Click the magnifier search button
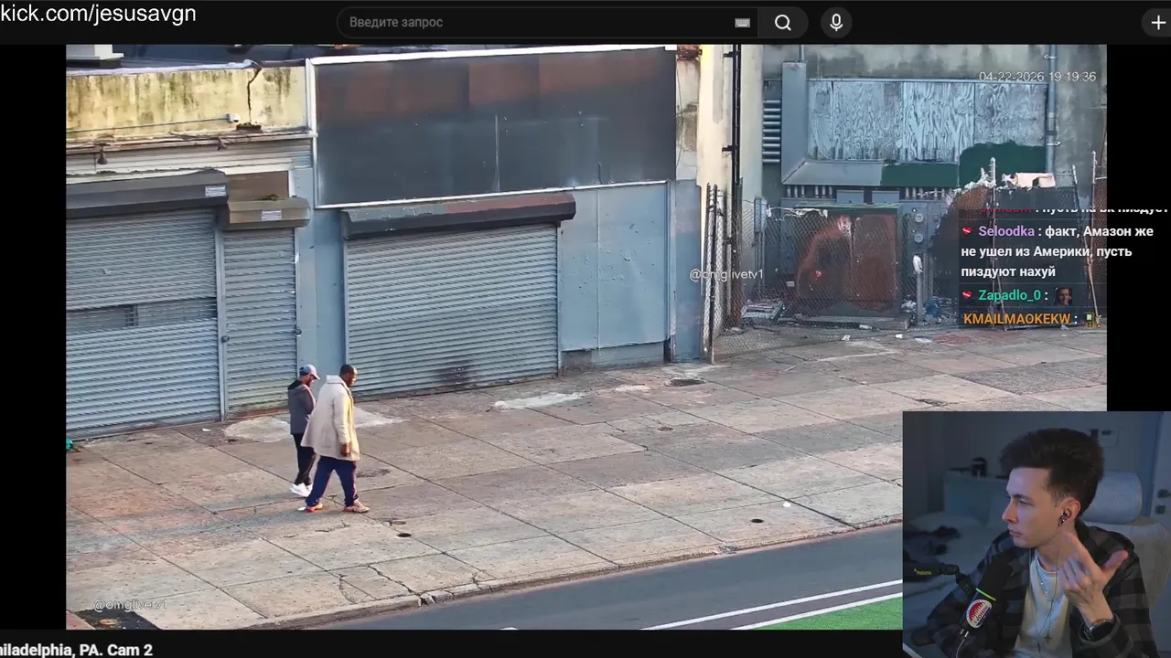 (x=783, y=23)
